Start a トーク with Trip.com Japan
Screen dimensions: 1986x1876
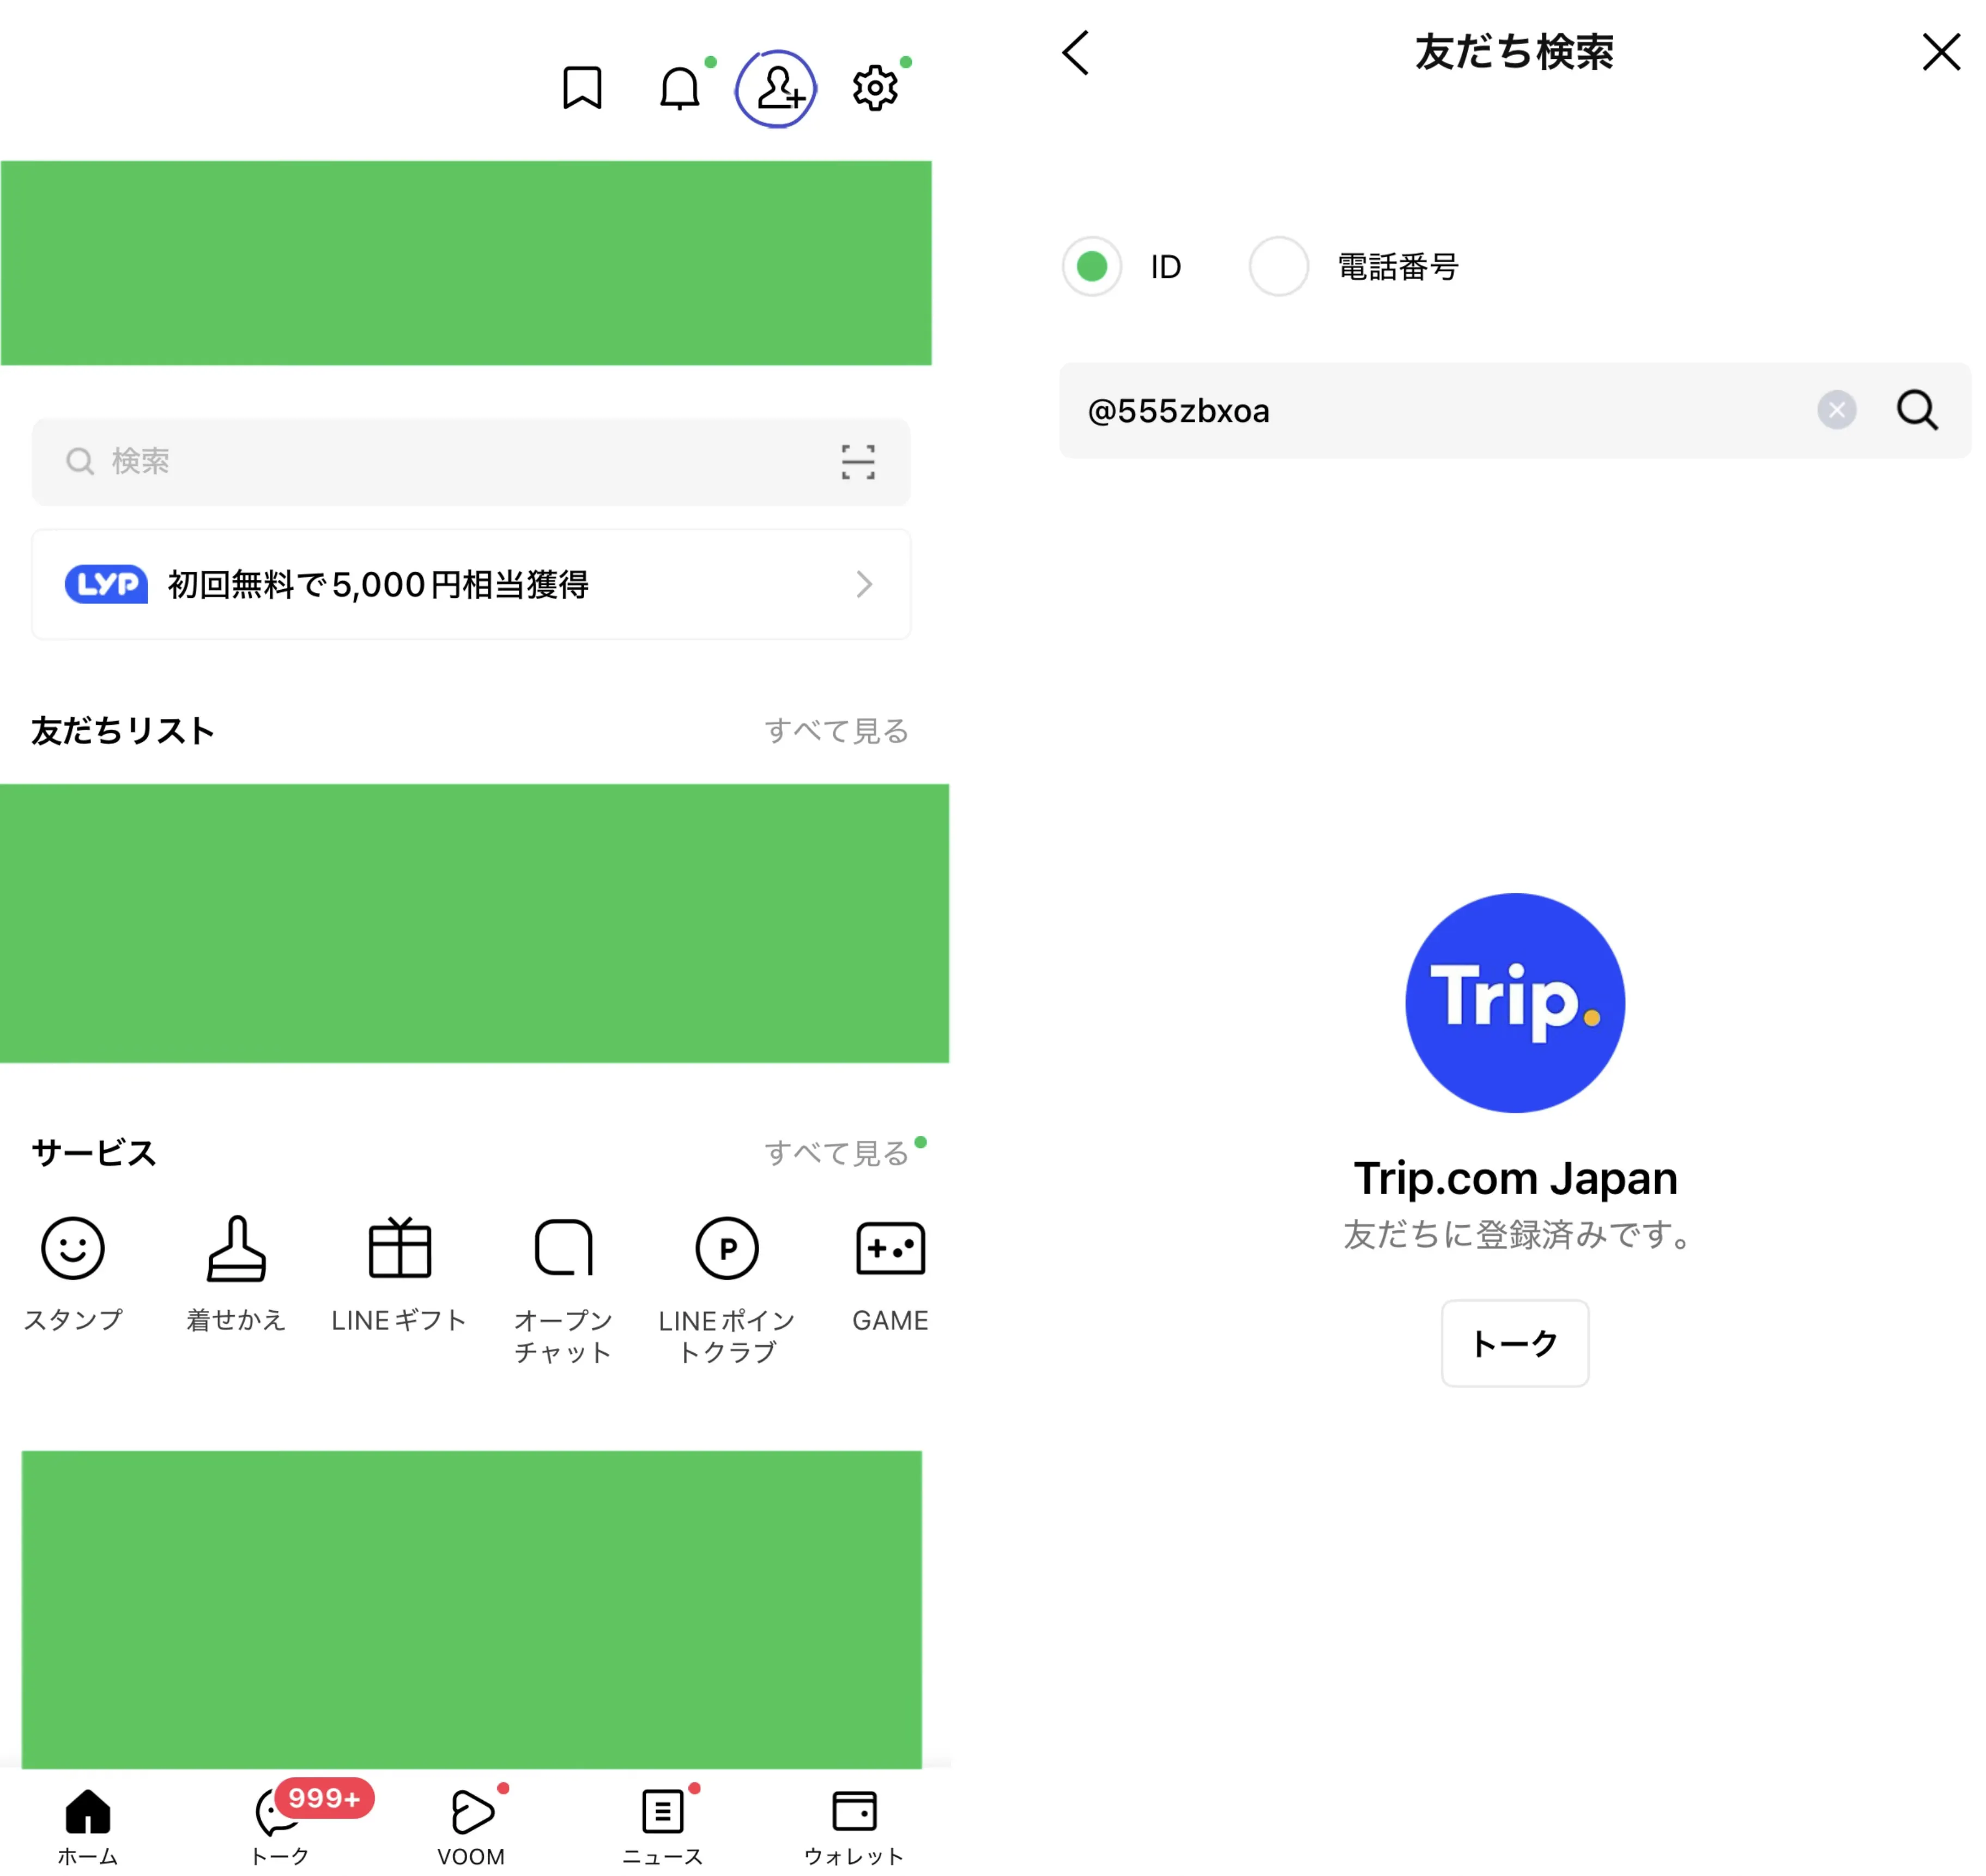1514,1343
